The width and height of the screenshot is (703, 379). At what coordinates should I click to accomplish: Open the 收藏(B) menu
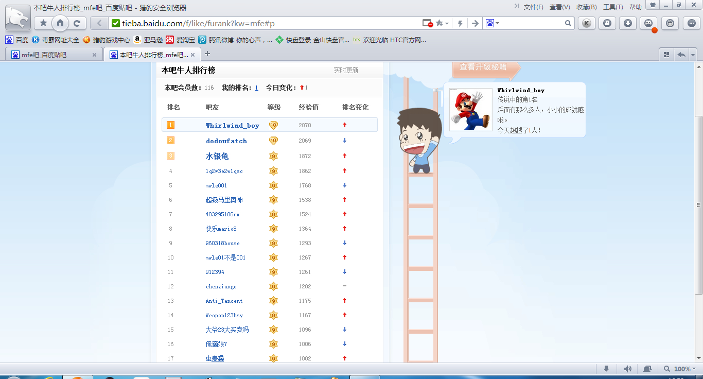[x=587, y=7]
